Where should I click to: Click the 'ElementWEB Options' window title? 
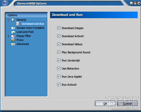pyautogui.click(x=32, y=4)
